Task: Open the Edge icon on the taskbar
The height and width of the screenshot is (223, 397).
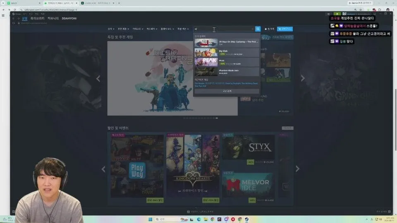Action: point(199,219)
